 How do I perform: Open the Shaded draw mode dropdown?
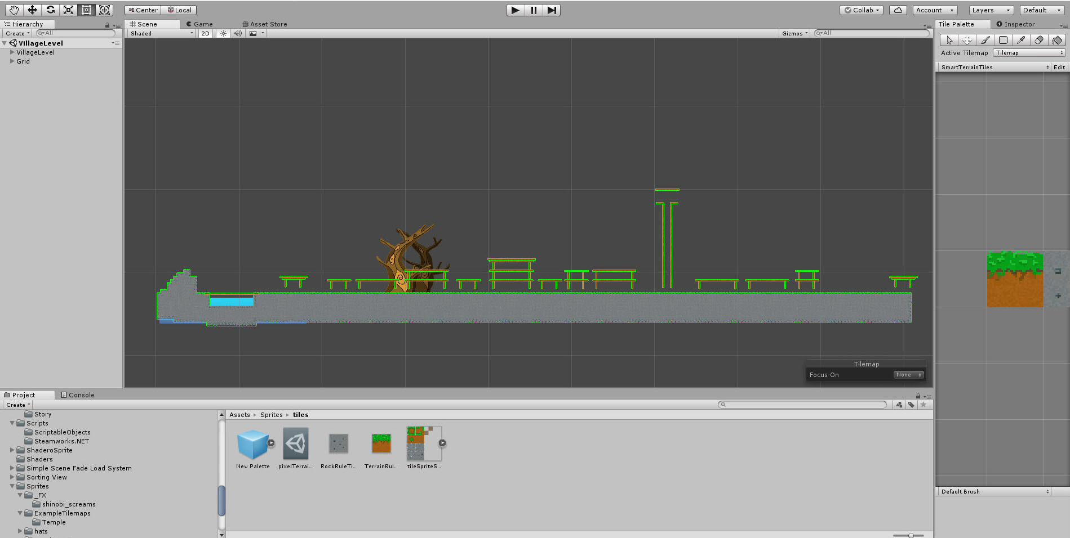click(161, 33)
